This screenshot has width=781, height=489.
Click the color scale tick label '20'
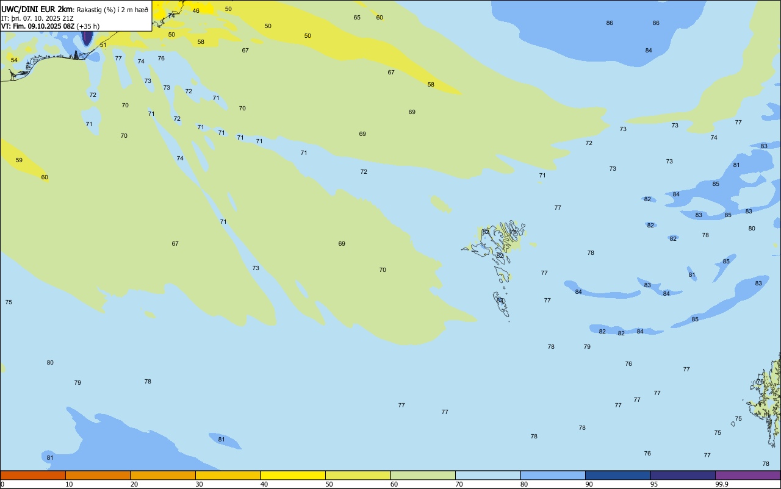click(x=134, y=484)
